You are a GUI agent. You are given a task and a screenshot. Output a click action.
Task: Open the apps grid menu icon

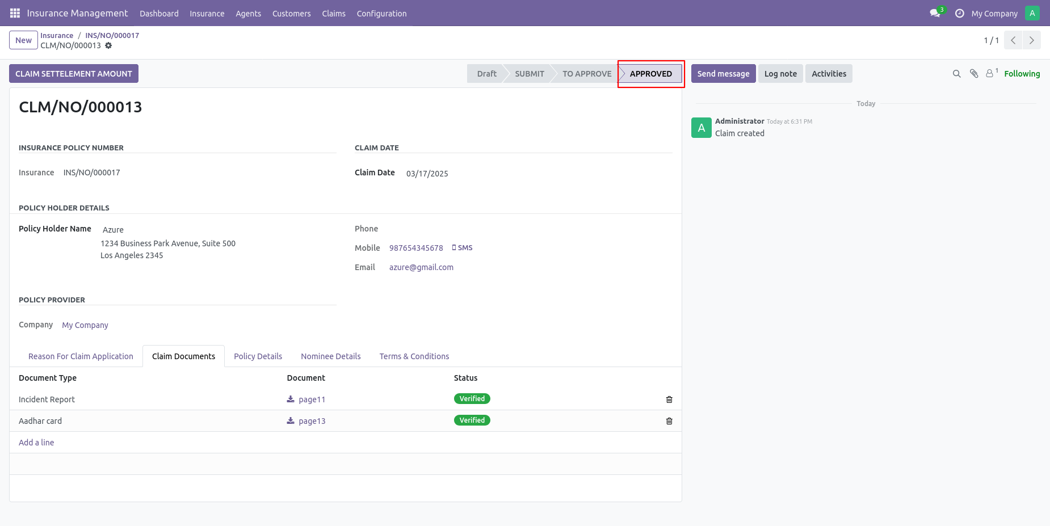15,13
